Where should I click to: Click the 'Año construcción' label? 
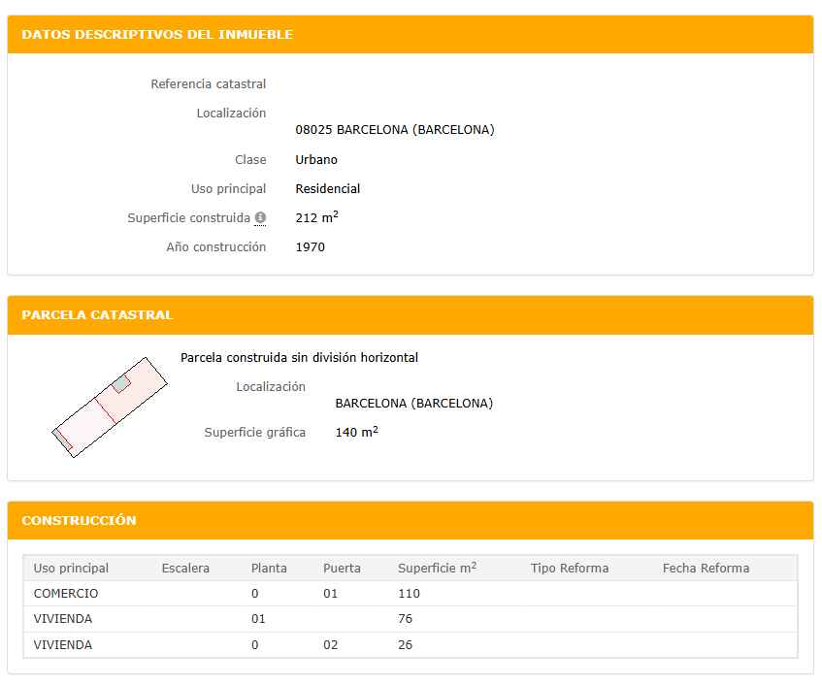216,246
